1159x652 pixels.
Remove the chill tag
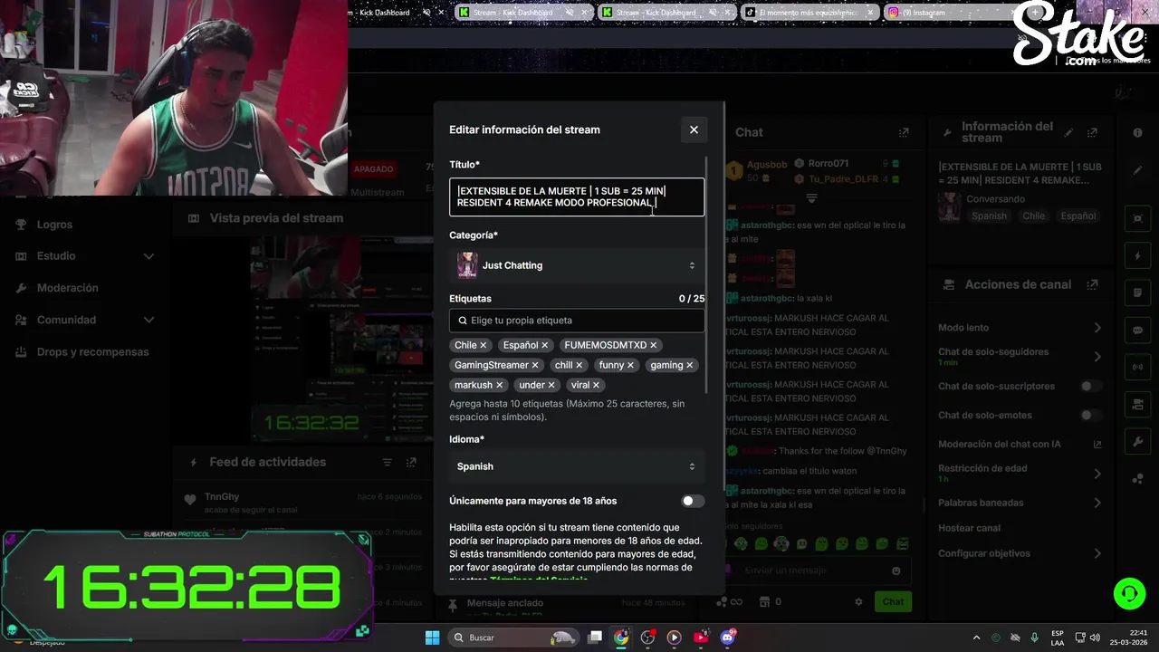point(579,365)
